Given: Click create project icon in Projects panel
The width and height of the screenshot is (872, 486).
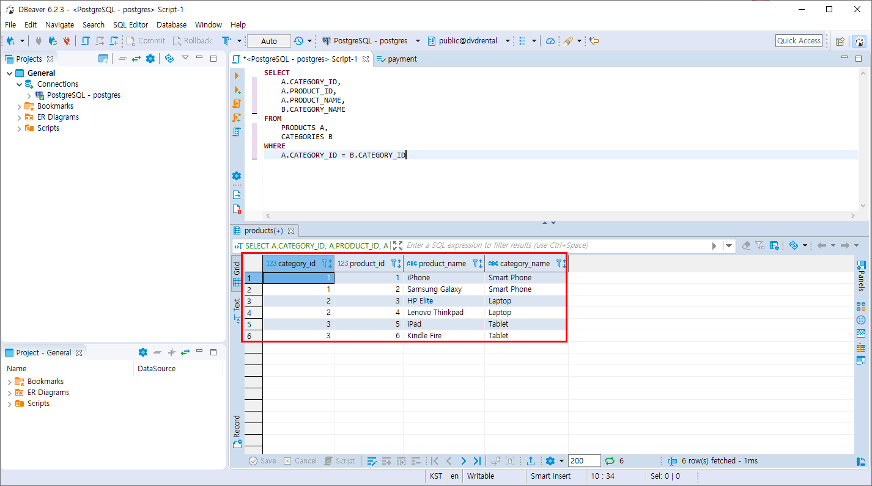Looking at the screenshot, I should pyautogui.click(x=103, y=59).
